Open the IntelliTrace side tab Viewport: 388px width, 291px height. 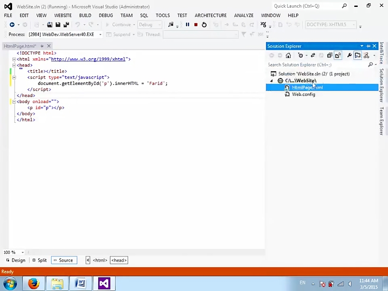(382, 53)
